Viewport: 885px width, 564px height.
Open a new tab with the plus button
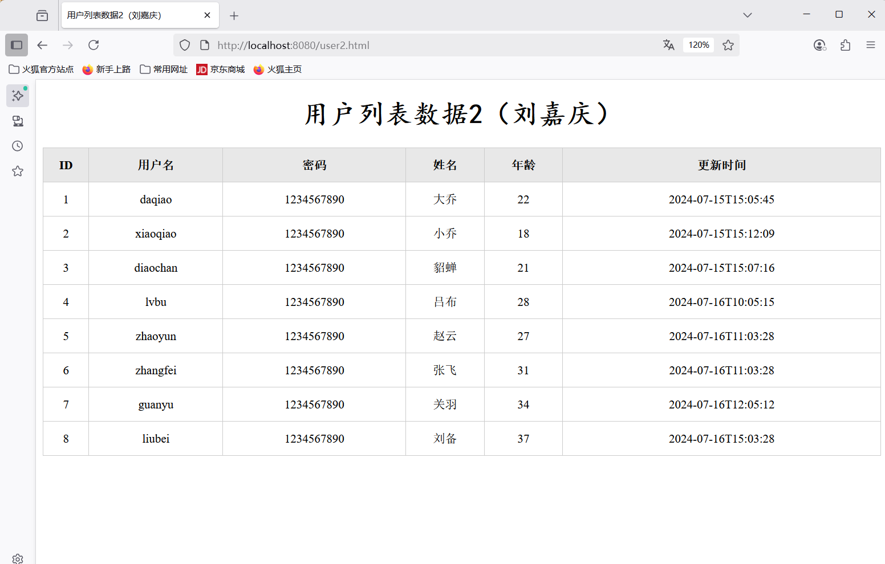[x=234, y=15]
